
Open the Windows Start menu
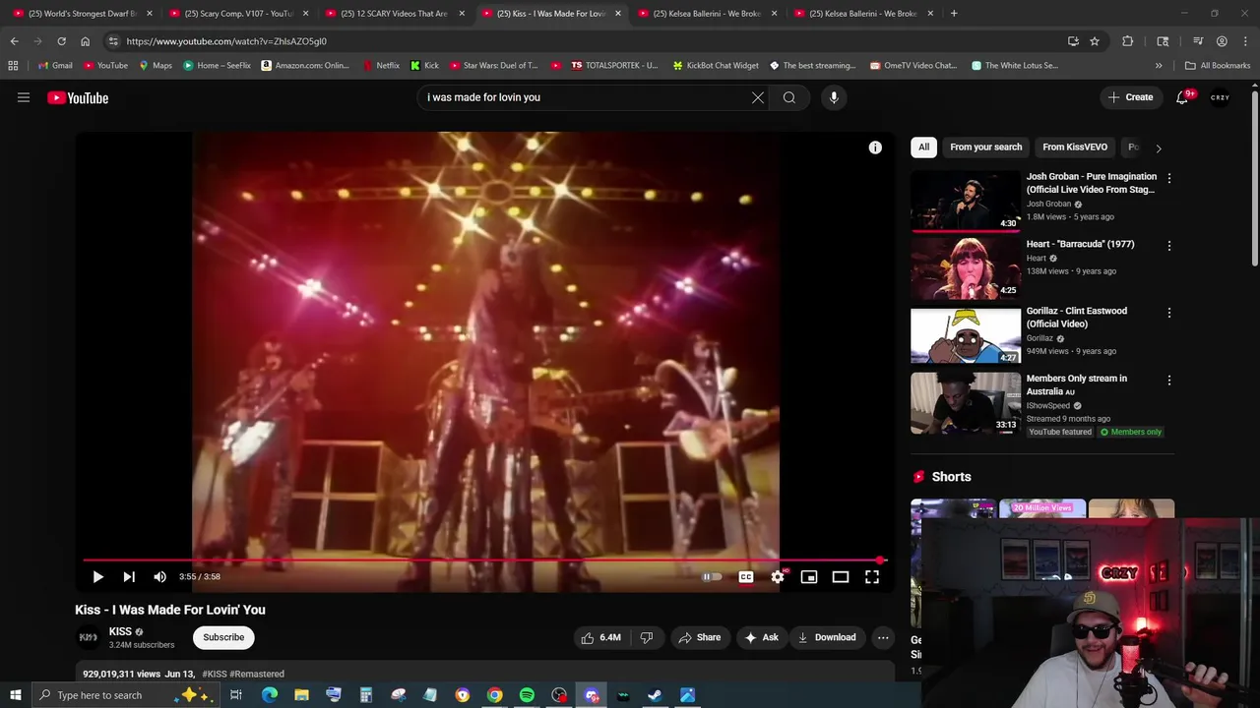(x=16, y=695)
